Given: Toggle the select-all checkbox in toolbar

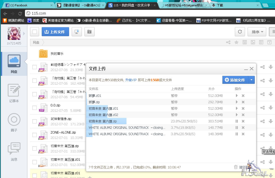Looking at the screenshot, I should tap(35, 32).
